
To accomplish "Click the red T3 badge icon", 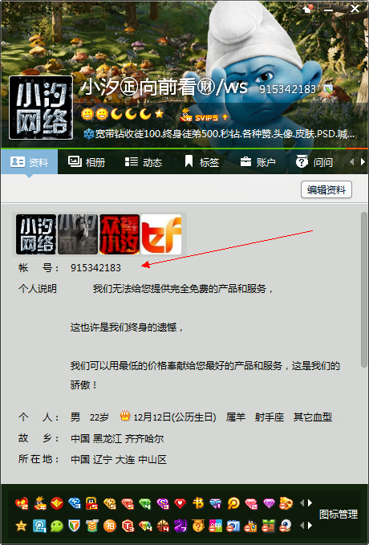I will (128, 526).
